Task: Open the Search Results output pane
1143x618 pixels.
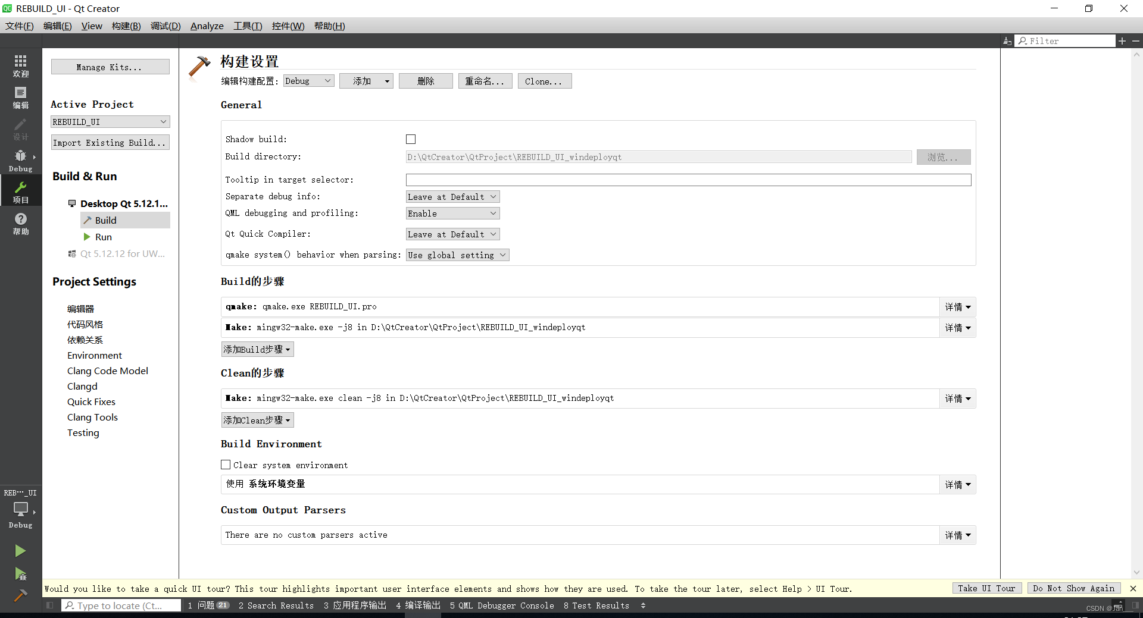Action: point(276,606)
